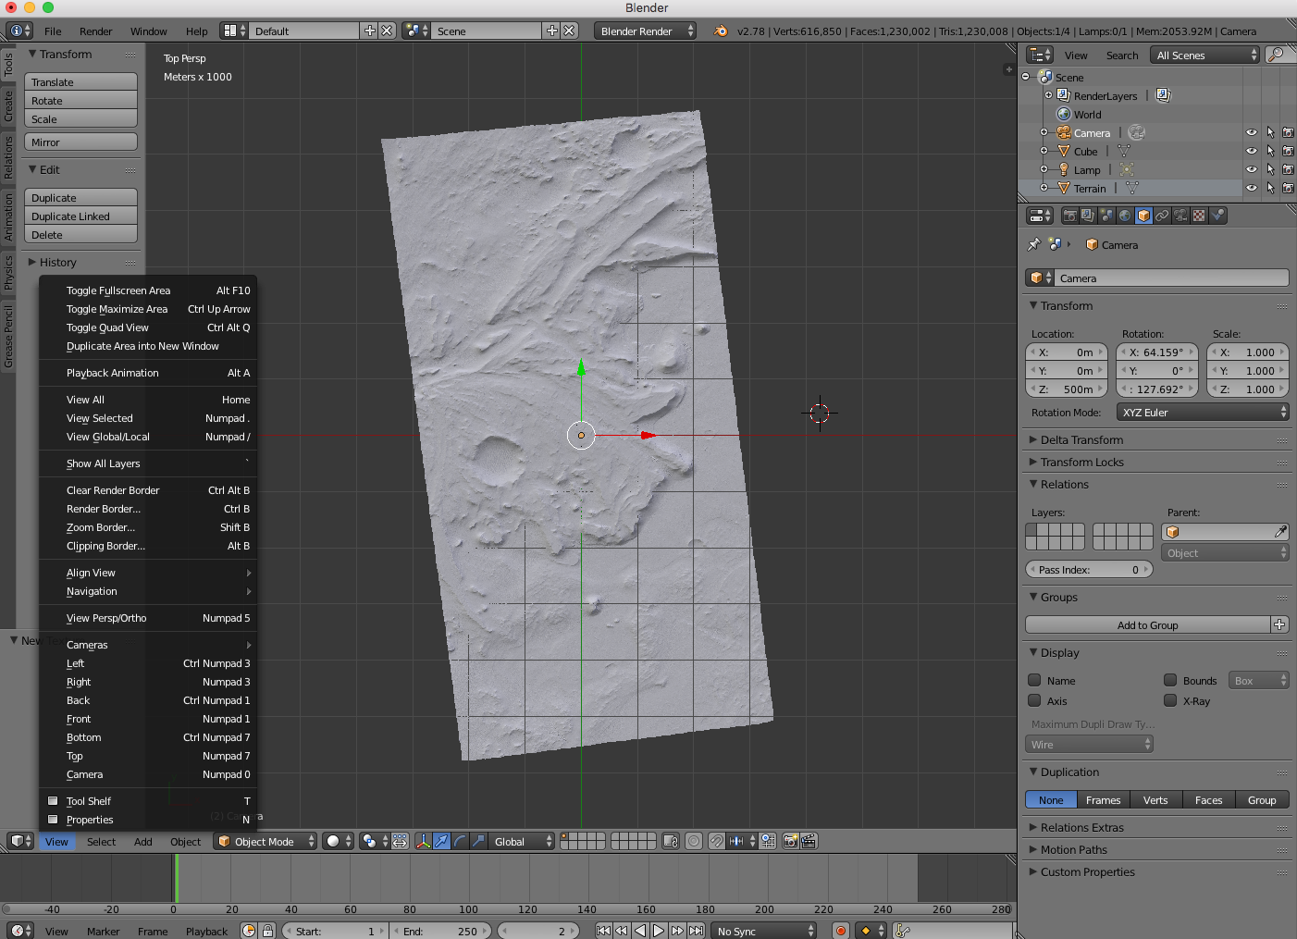Toggle lock camera and layers to scene icon
This screenshot has height=939, width=1297.
[671, 841]
